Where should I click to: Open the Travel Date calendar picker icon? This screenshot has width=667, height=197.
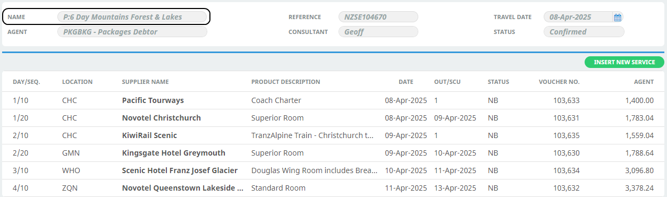coord(618,18)
